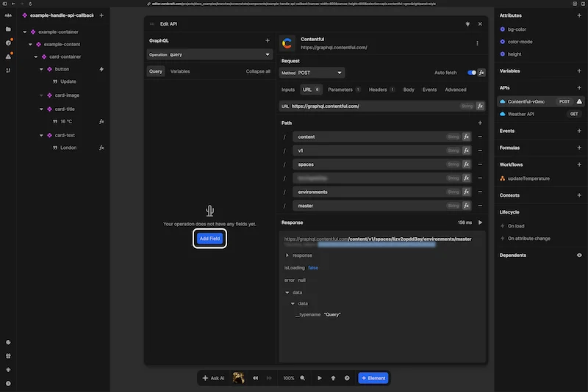Add a new formula
The image size is (588, 392).
tap(579, 148)
